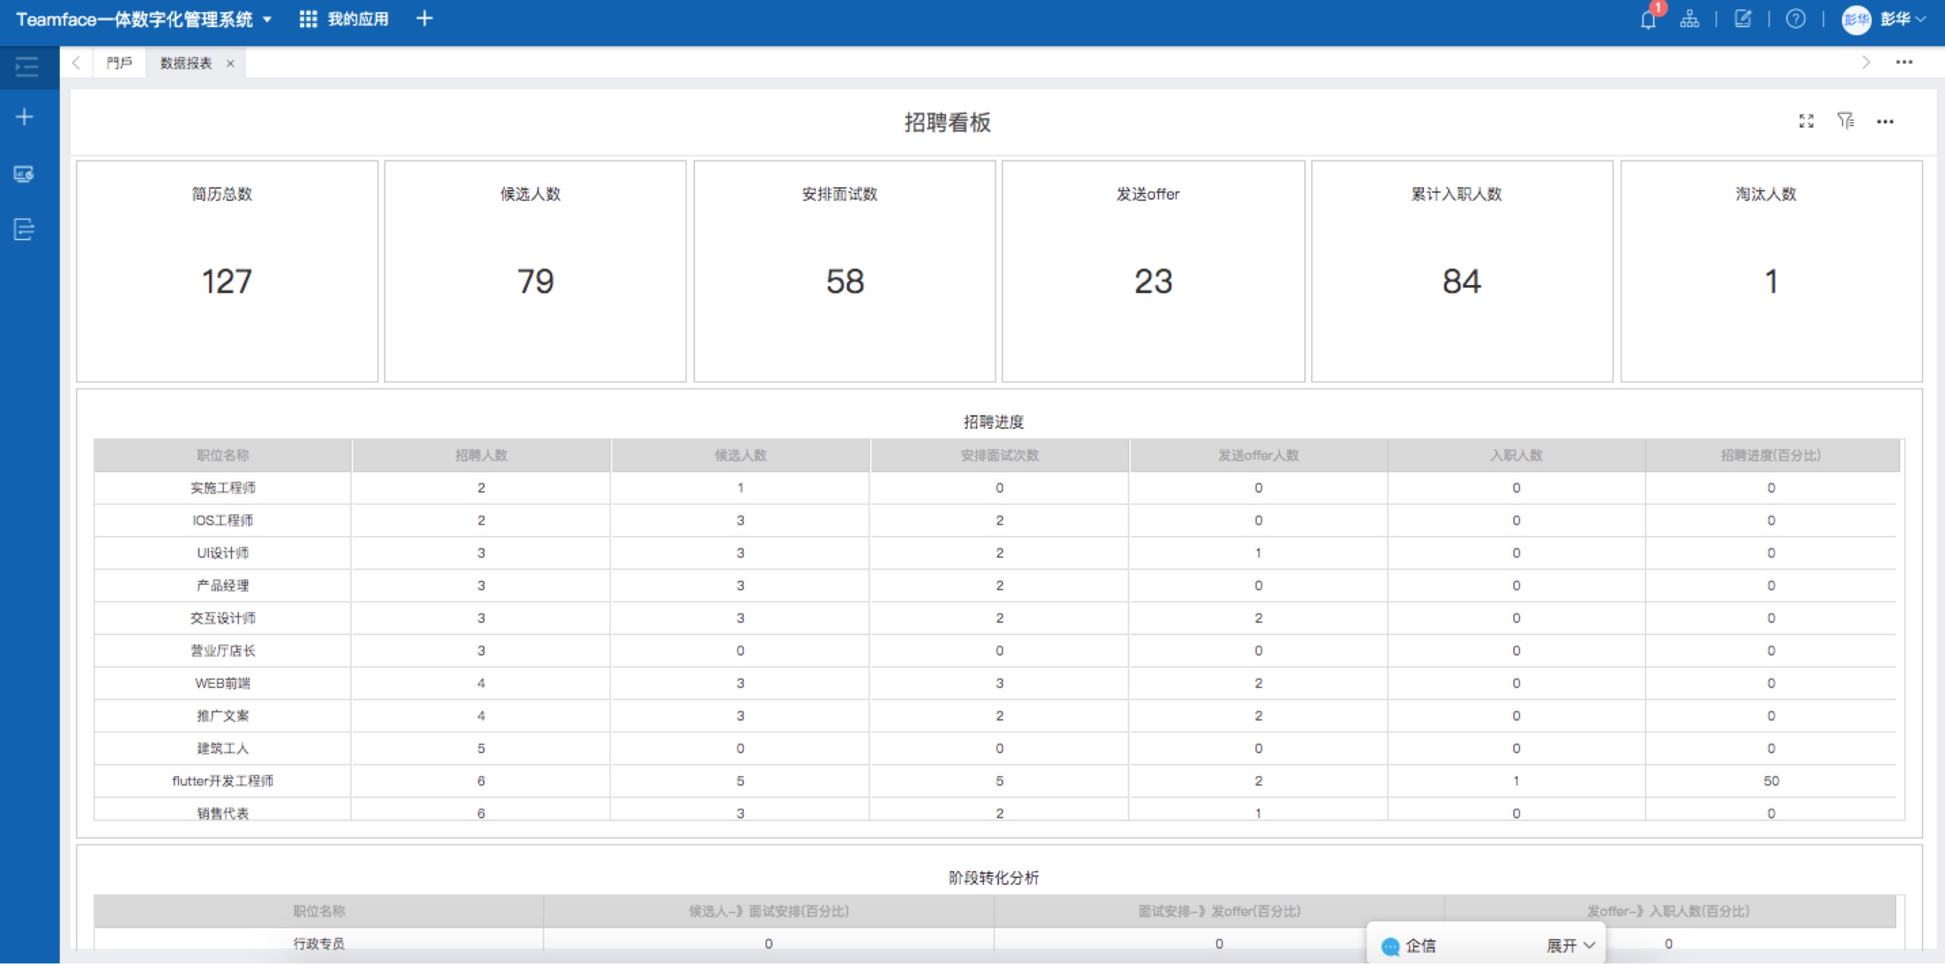Click the tab bar back arrow
Viewport: 1945px width, 964px height.
pyautogui.click(x=76, y=62)
